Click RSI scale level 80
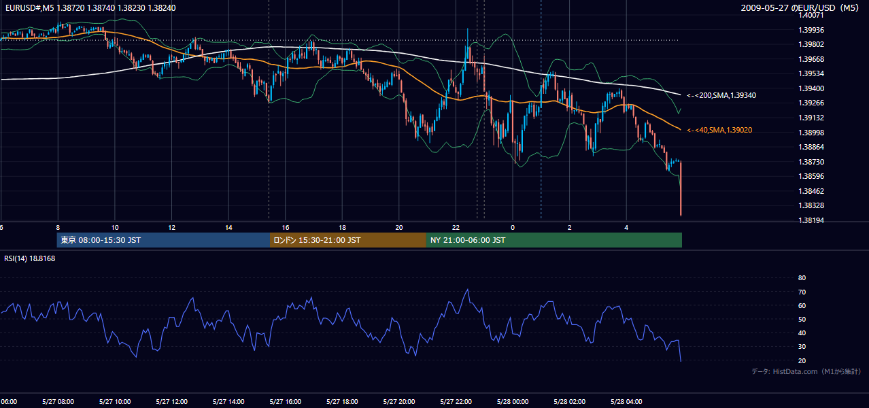This screenshot has width=869, height=408. (x=802, y=278)
